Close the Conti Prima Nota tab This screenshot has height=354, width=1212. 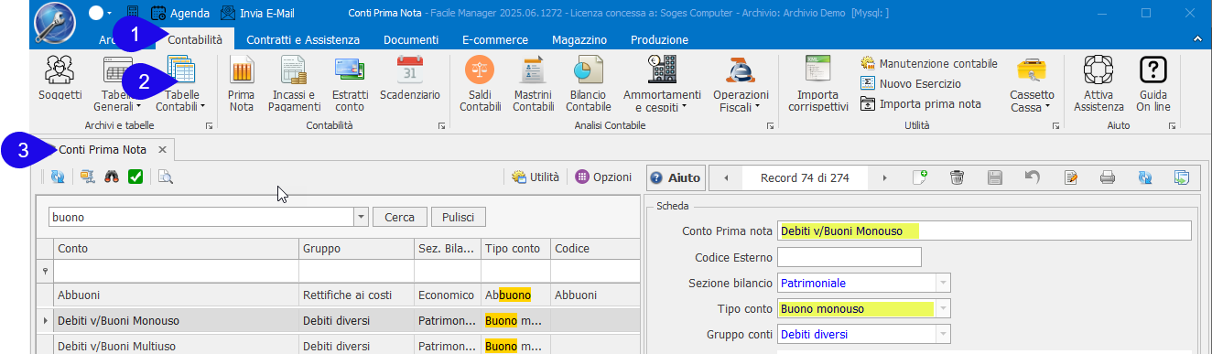[162, 149]
